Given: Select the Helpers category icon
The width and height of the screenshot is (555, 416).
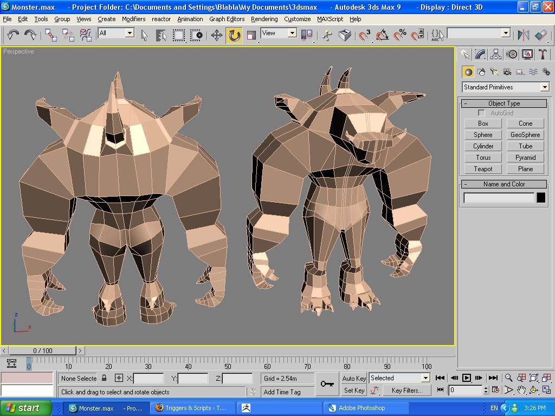Looking at the screenshot, I should click(x=520, y=72).
